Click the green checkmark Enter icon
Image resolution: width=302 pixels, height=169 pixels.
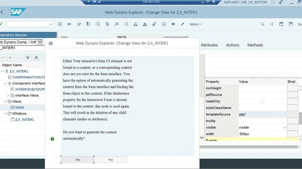tap(1, 24)
